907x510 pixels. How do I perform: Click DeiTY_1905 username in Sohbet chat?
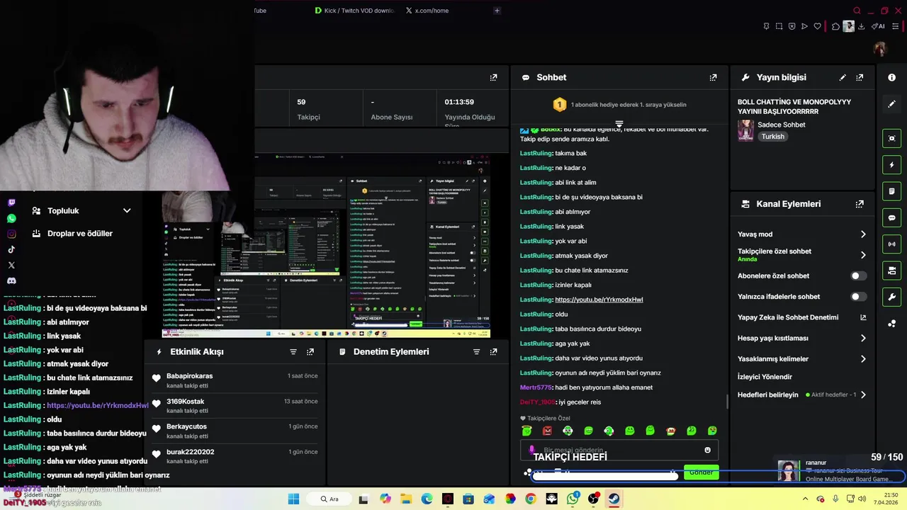click(x=538, y=402)
